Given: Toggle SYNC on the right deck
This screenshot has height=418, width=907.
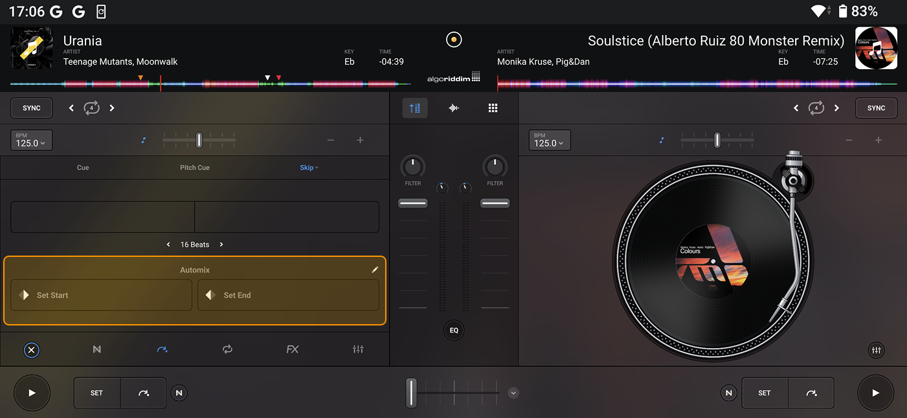Looking at the screenshot, I should (876, 108).
